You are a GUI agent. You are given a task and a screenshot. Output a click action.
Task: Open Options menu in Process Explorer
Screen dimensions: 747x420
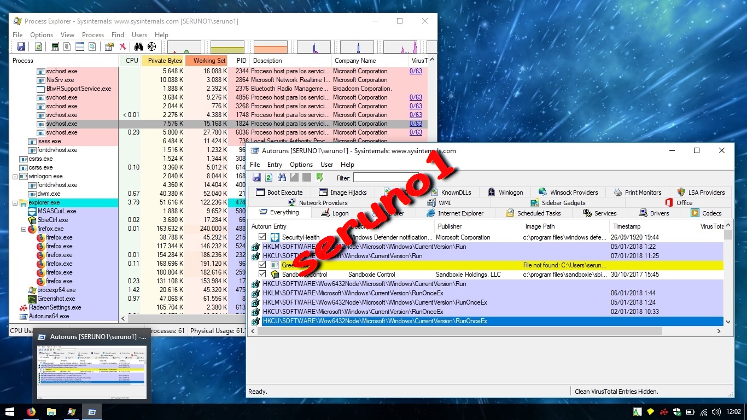[42, 35]
